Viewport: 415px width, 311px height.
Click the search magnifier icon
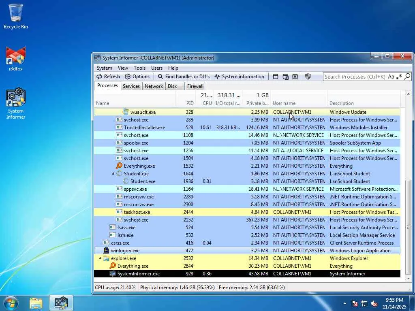click(407, 77)
